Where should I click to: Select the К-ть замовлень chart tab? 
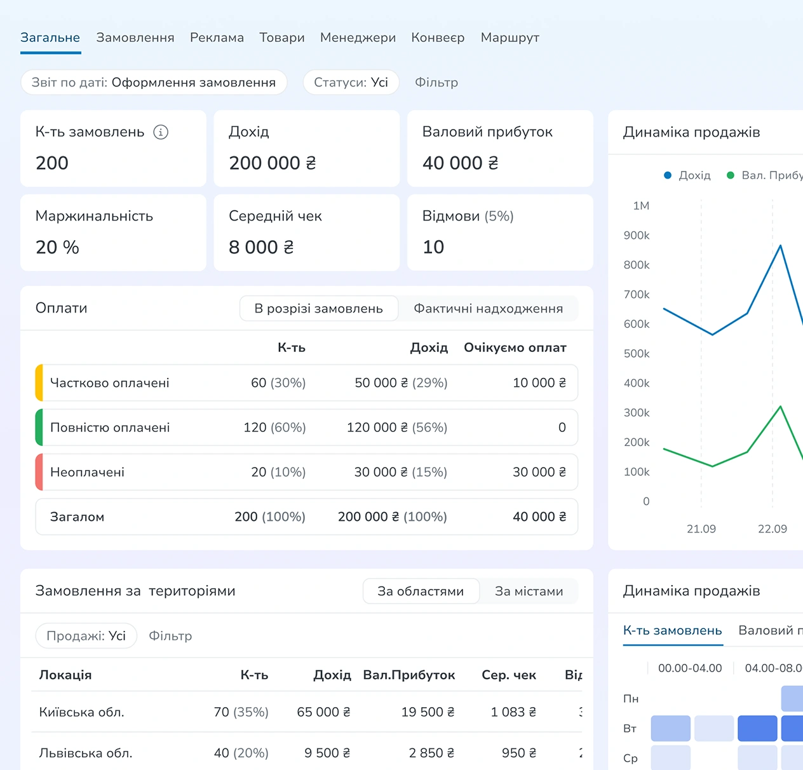tap(673, 630)
